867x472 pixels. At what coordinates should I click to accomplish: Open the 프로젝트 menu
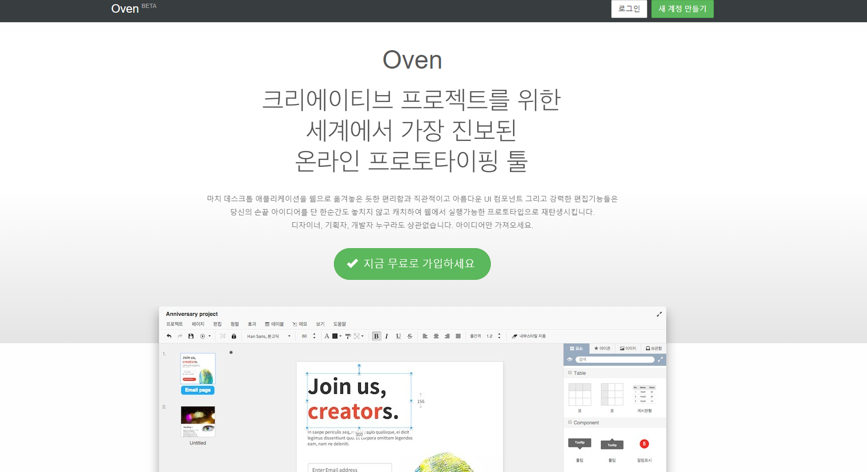[x=174, y=324]
